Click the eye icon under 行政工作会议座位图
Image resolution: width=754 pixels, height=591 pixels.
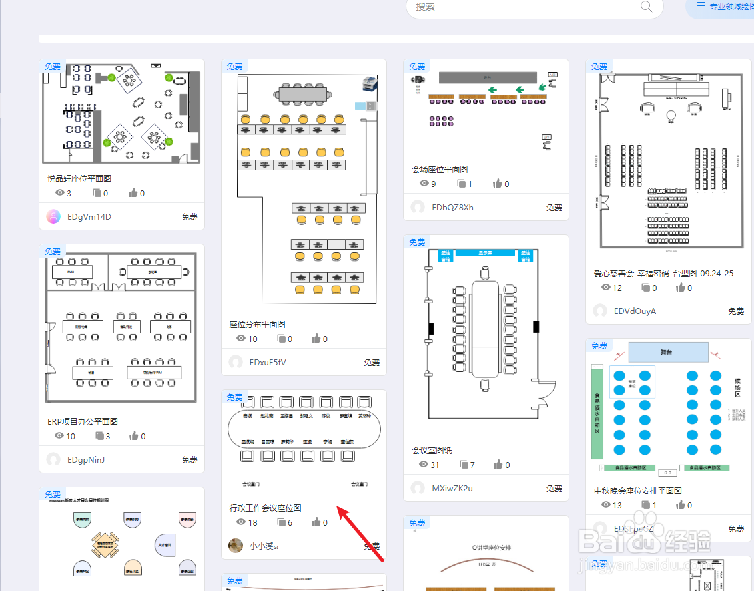pyautogui.click(x=241, y=522)
